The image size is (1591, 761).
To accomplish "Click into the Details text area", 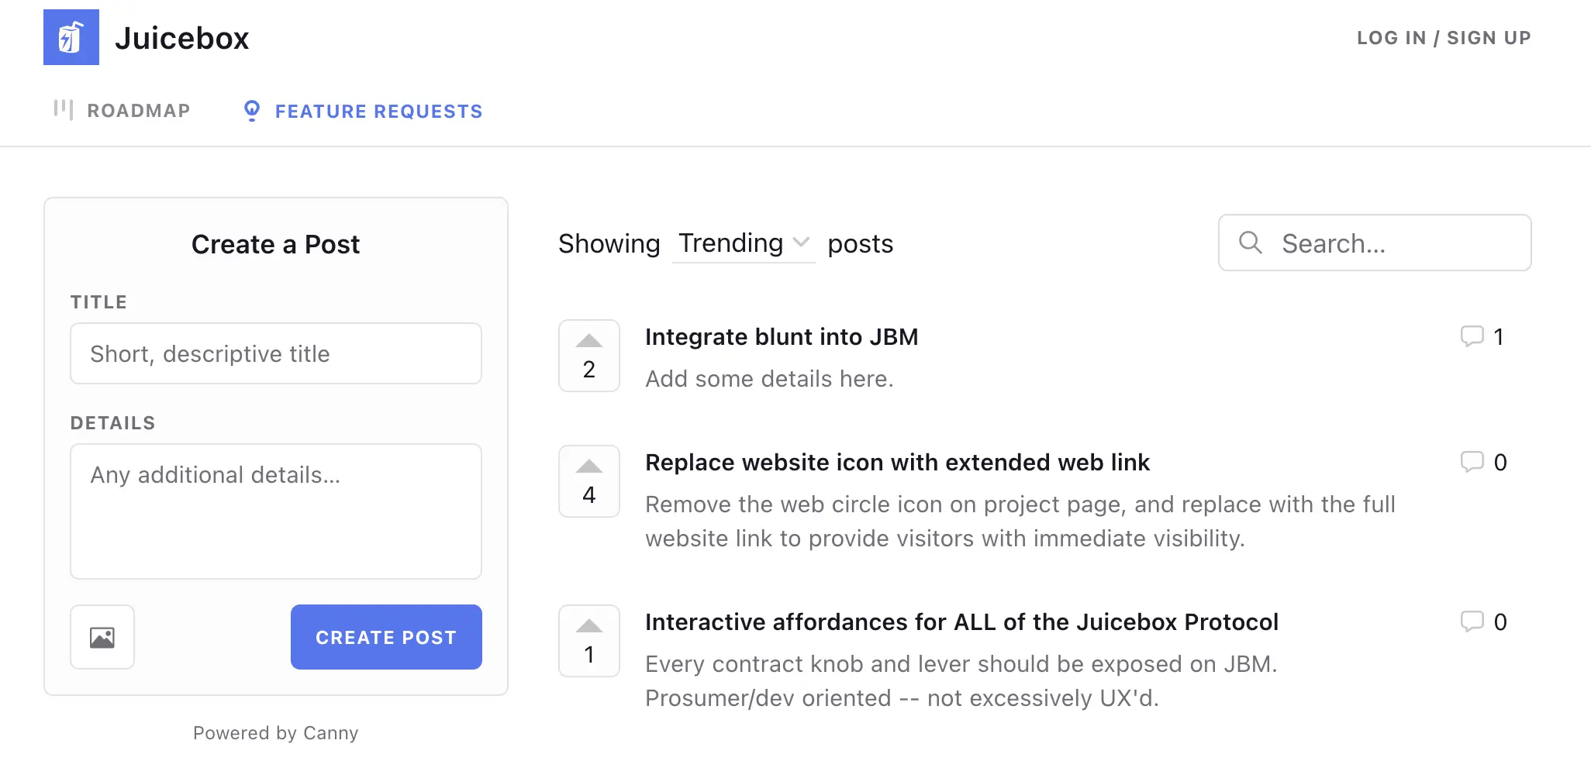I will [x=276, y=511].
